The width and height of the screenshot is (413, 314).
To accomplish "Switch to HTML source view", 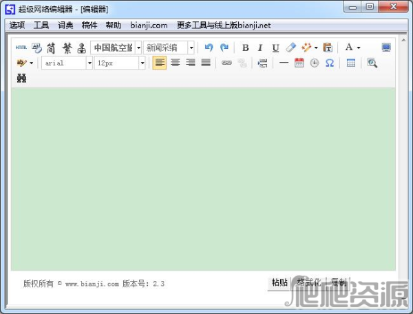I will (x=21, y=48).
